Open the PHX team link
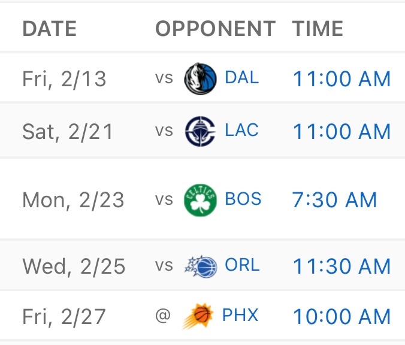 [240, 316]
